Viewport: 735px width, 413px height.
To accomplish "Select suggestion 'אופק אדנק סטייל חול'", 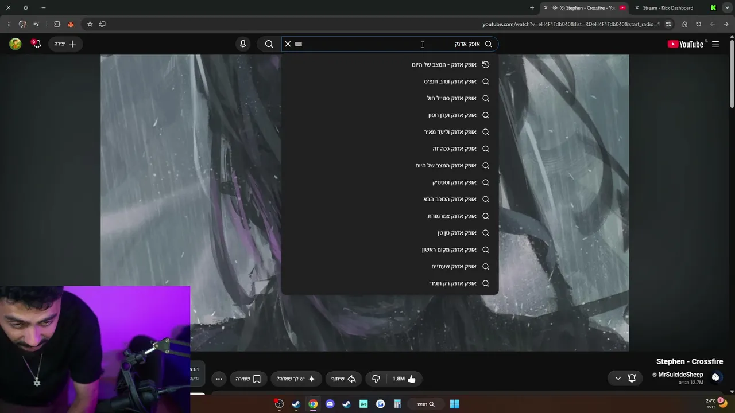I will pos(390,98).
